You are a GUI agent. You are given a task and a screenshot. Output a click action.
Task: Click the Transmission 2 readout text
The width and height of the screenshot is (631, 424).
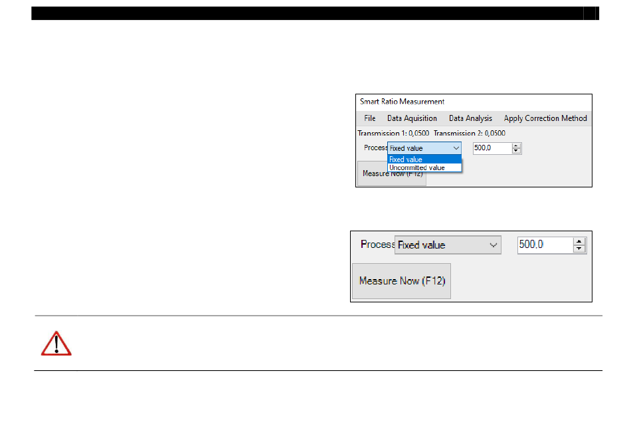tap(469, 134)
